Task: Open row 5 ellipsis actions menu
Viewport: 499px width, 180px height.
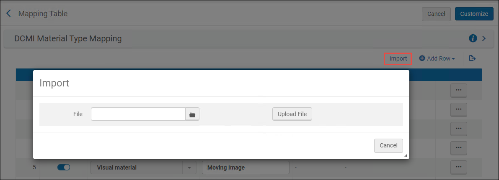Action: [458, 167]
